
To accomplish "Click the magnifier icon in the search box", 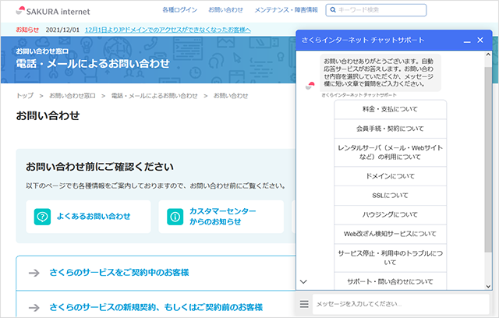I will 332,10.
